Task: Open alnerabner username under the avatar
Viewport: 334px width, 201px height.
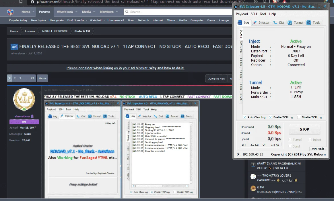Action: (x=22, y=116)
